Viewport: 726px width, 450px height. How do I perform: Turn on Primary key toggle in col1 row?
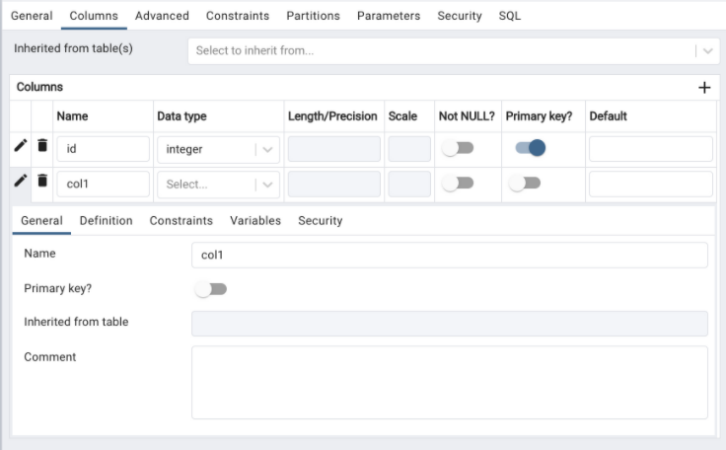pyautogui.click(x=525, y=184)
